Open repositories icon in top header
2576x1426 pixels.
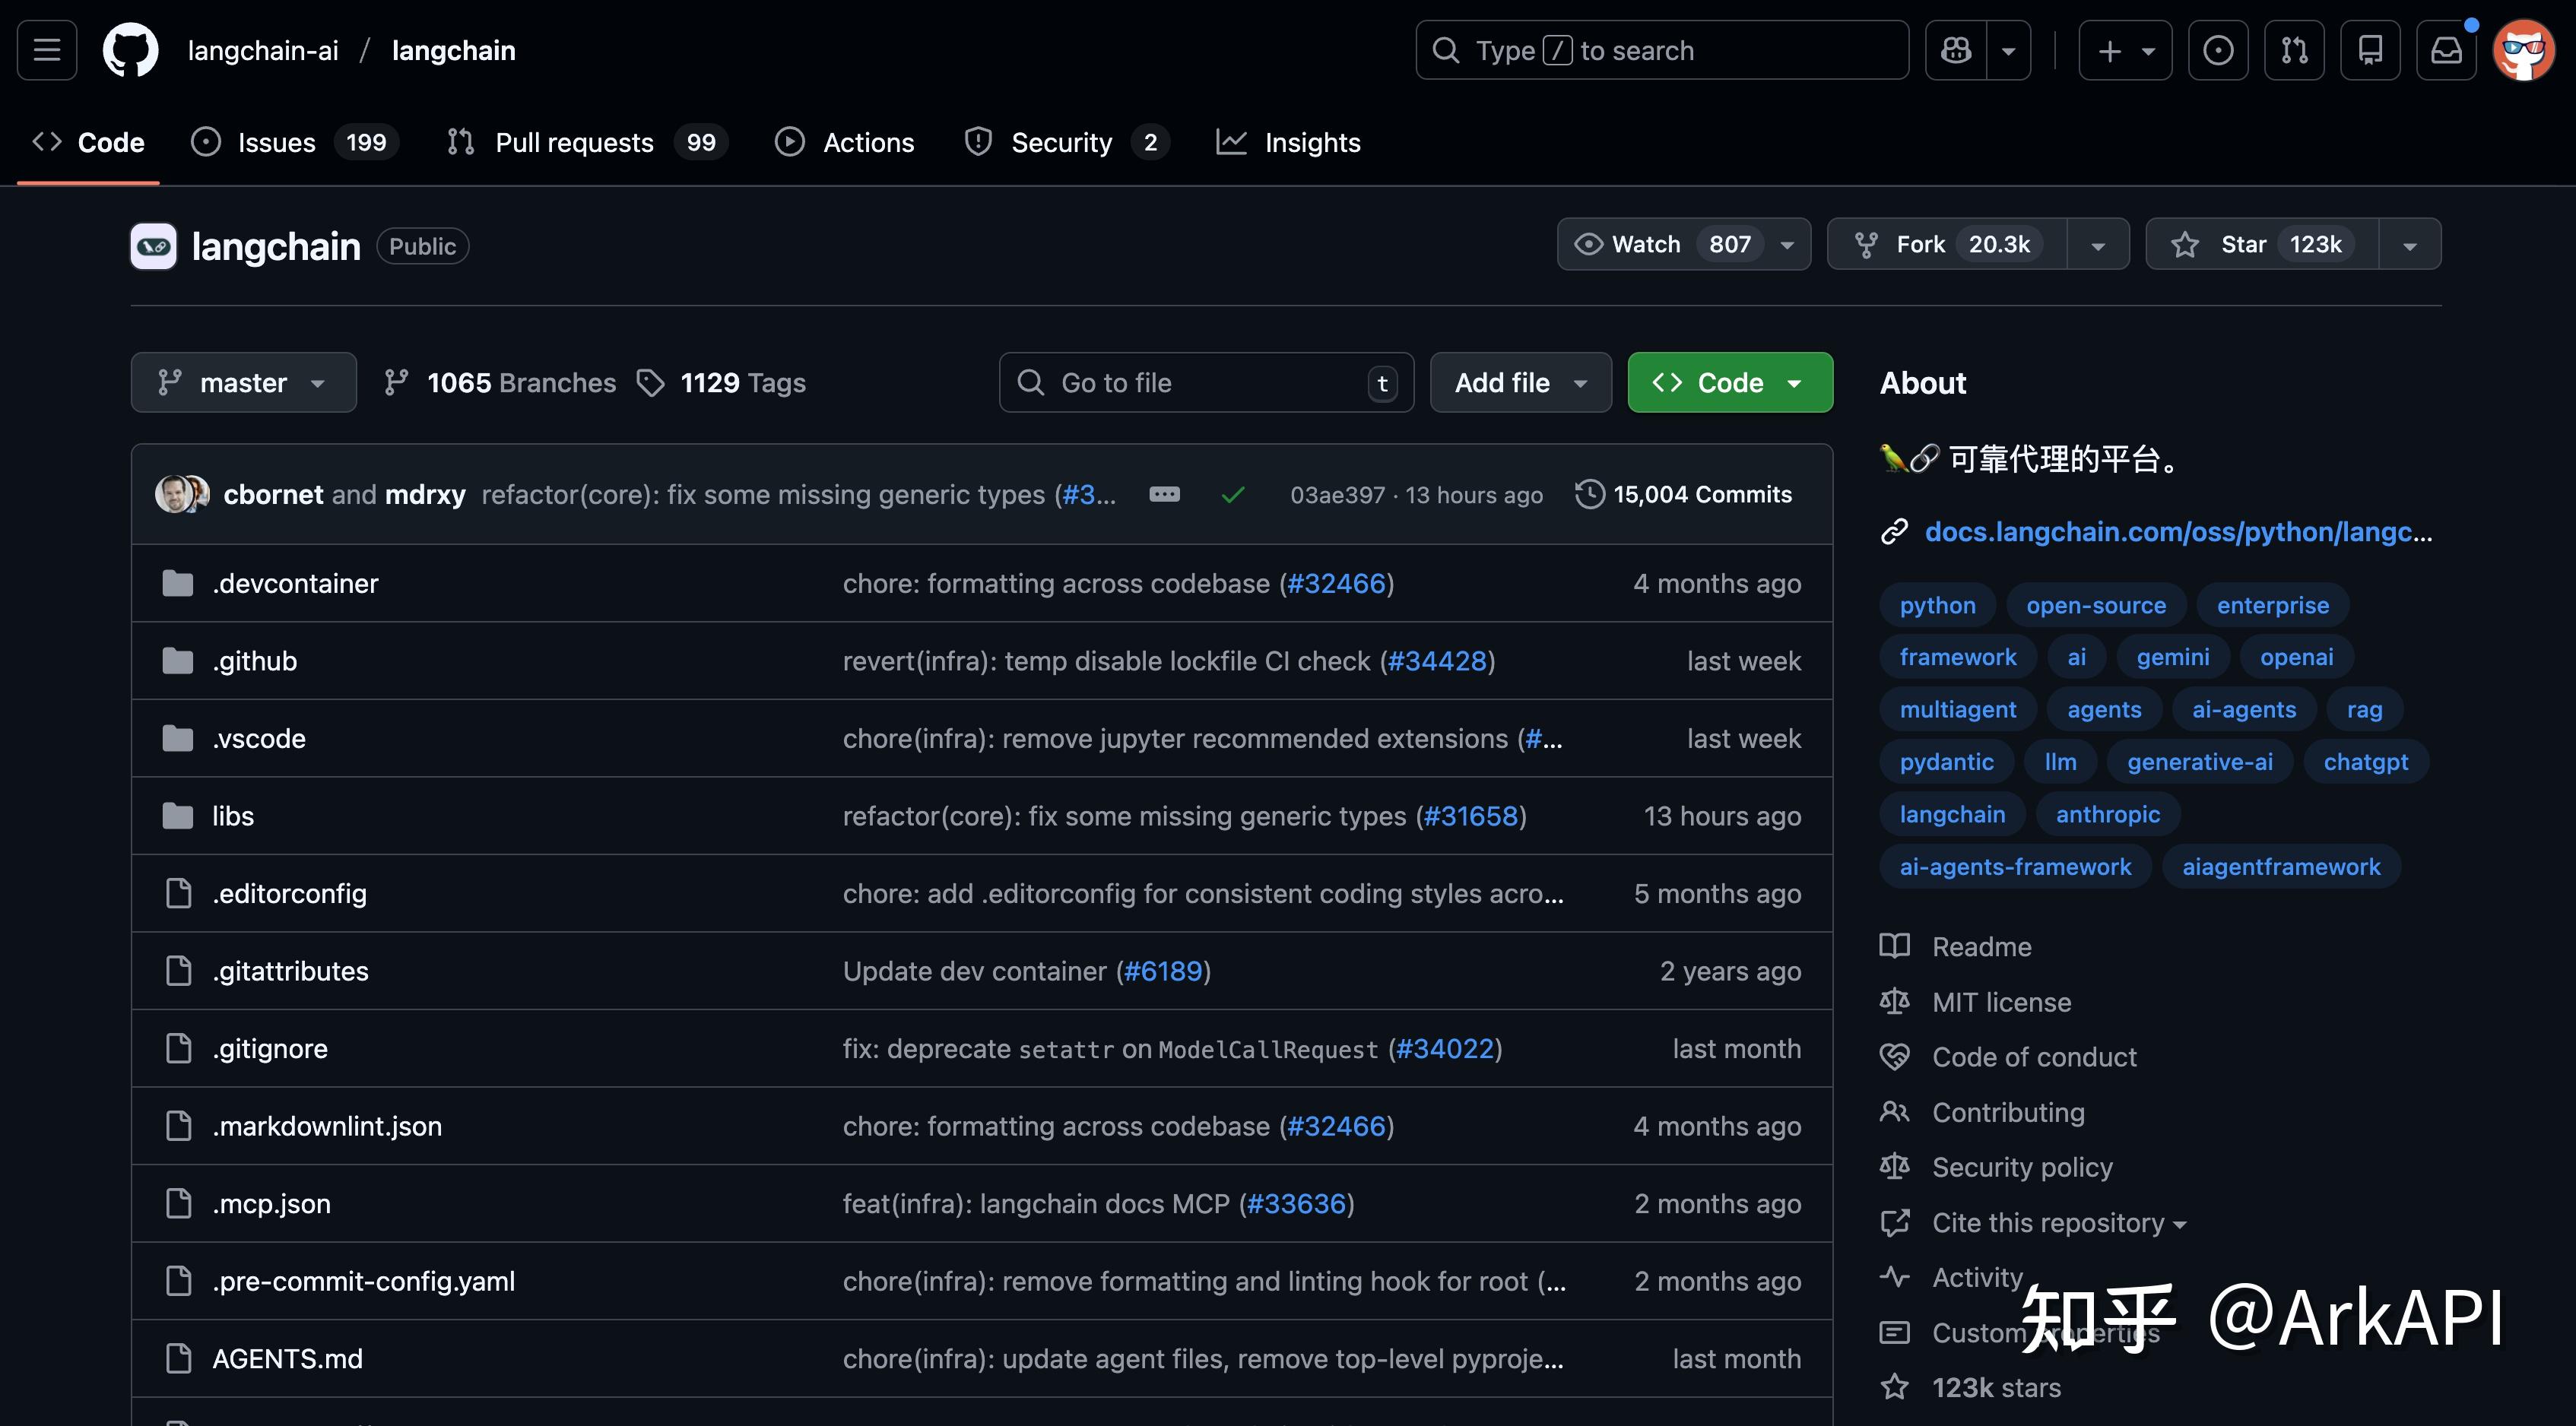click(x=2370, y=50)
